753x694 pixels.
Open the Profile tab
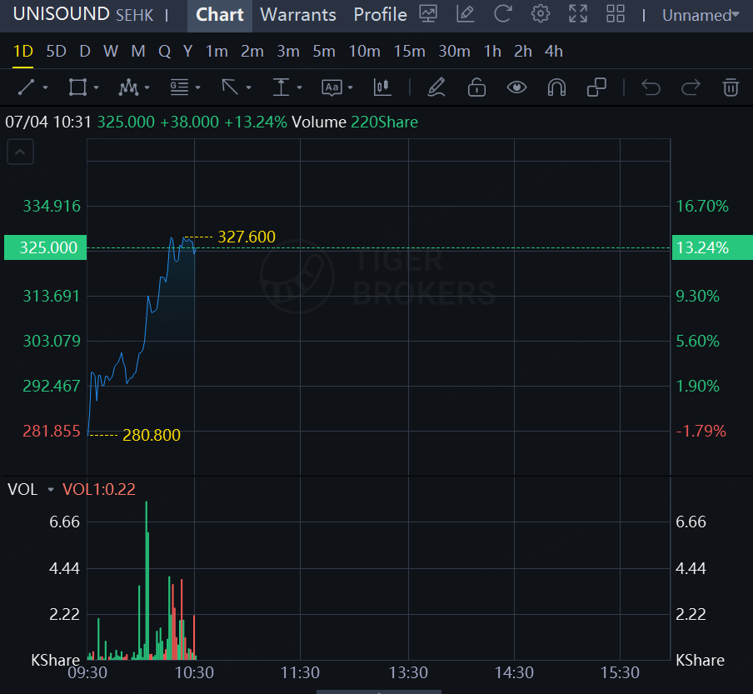380,15
